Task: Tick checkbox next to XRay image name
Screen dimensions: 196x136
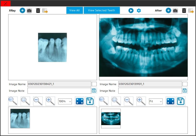Action: click(94, 84)
